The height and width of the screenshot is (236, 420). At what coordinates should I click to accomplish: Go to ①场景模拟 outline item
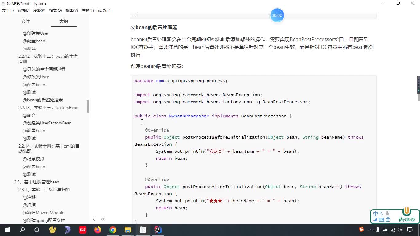tap(34, 159)
